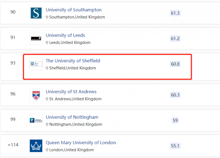This screenshot has width=220, height=158.
Task: Open the University of St Andrews link
Action: [71, 92]
